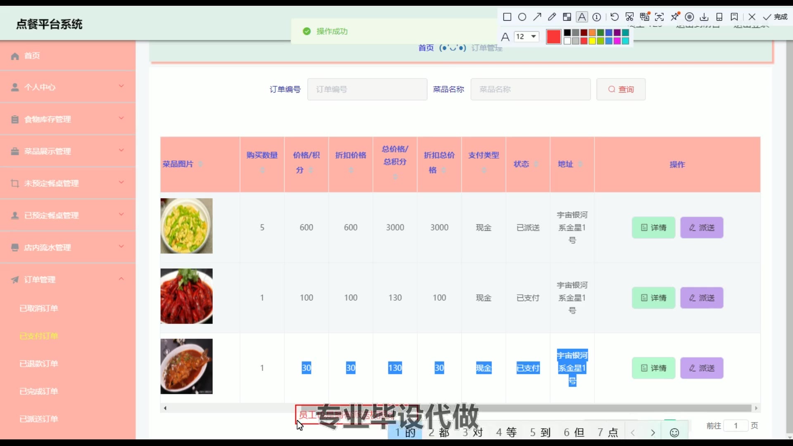
Task: Click the download save screenshot icon
Action: click(x=704, y=17)
